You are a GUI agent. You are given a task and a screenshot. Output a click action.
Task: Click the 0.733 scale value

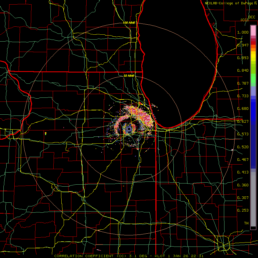tap(243, 96)
